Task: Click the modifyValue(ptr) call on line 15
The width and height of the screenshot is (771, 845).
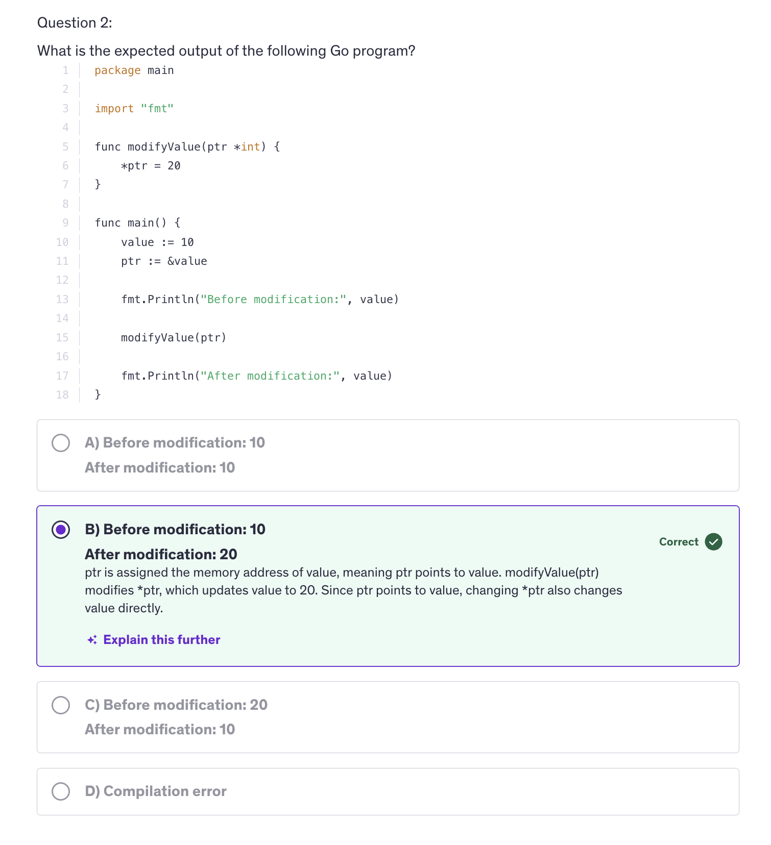Action: coord(174,337)
